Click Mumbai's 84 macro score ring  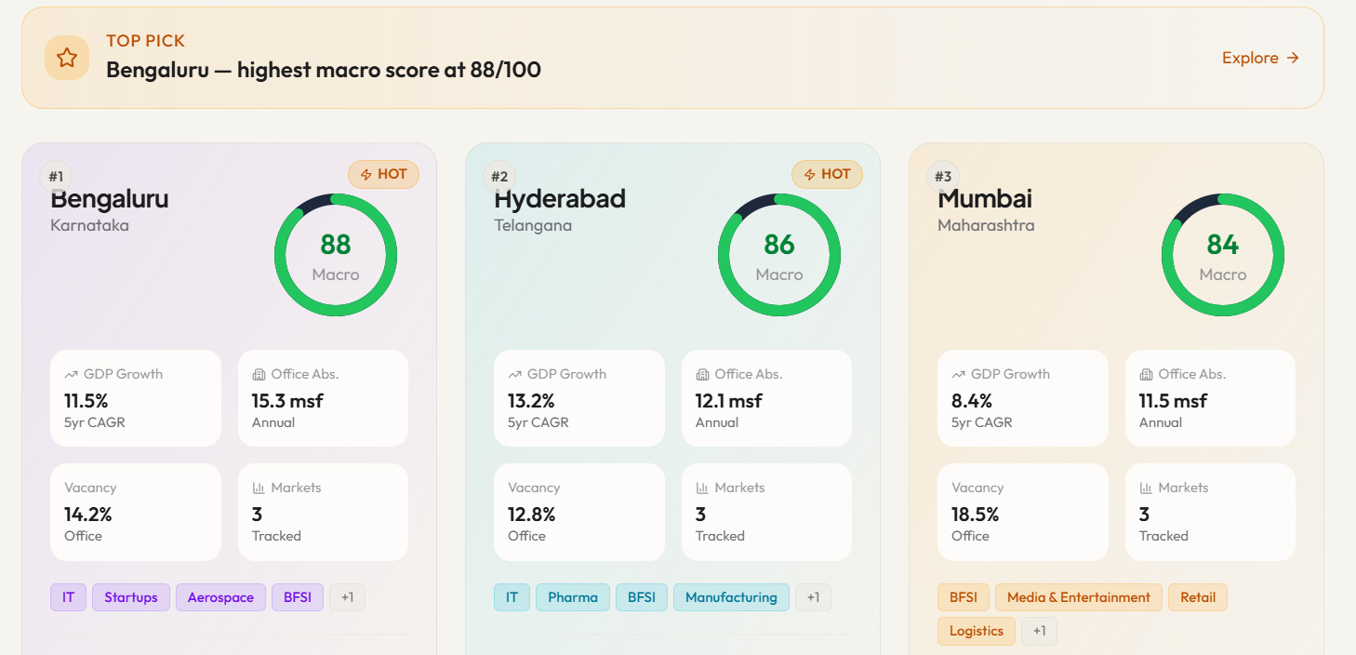point(1223,255)
